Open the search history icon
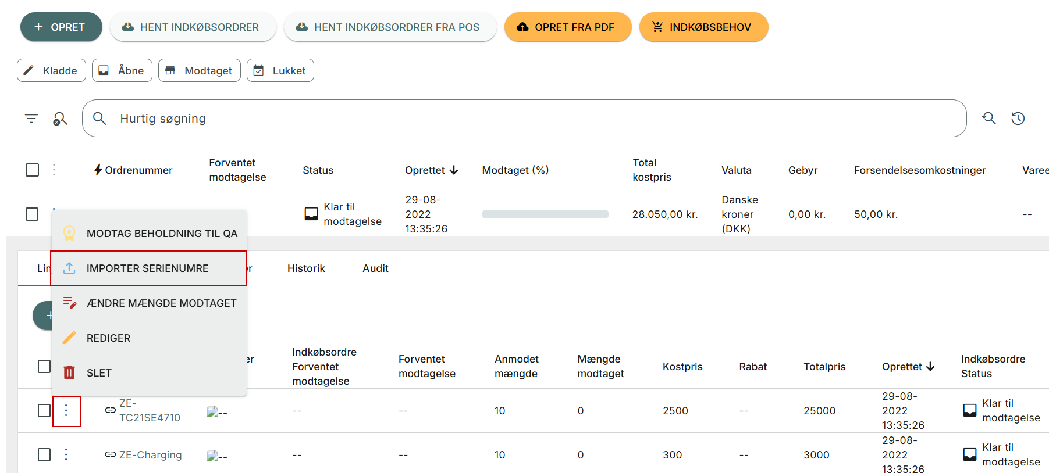This screenshot has width=1049, height=473. pos(1018,119)
